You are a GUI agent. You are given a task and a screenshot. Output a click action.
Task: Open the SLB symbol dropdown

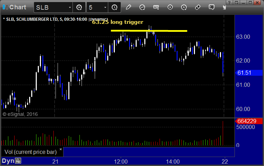[70, 7]
